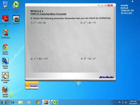Open Adobe Reader XI desktop shortcut
The height and width of the screenshot is (105, 140).
click(x=5, y=20)
